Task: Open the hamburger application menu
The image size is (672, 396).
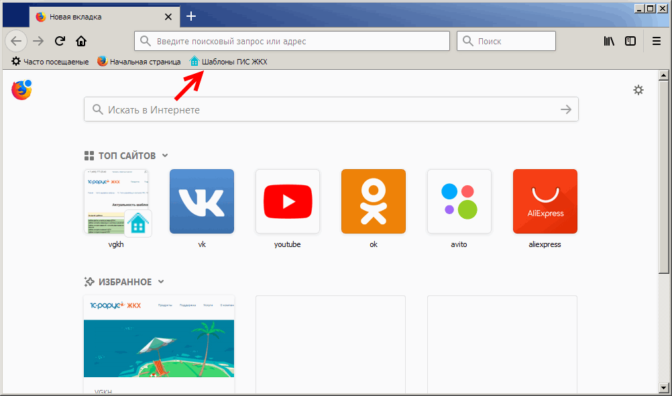Action: (656, 41)
